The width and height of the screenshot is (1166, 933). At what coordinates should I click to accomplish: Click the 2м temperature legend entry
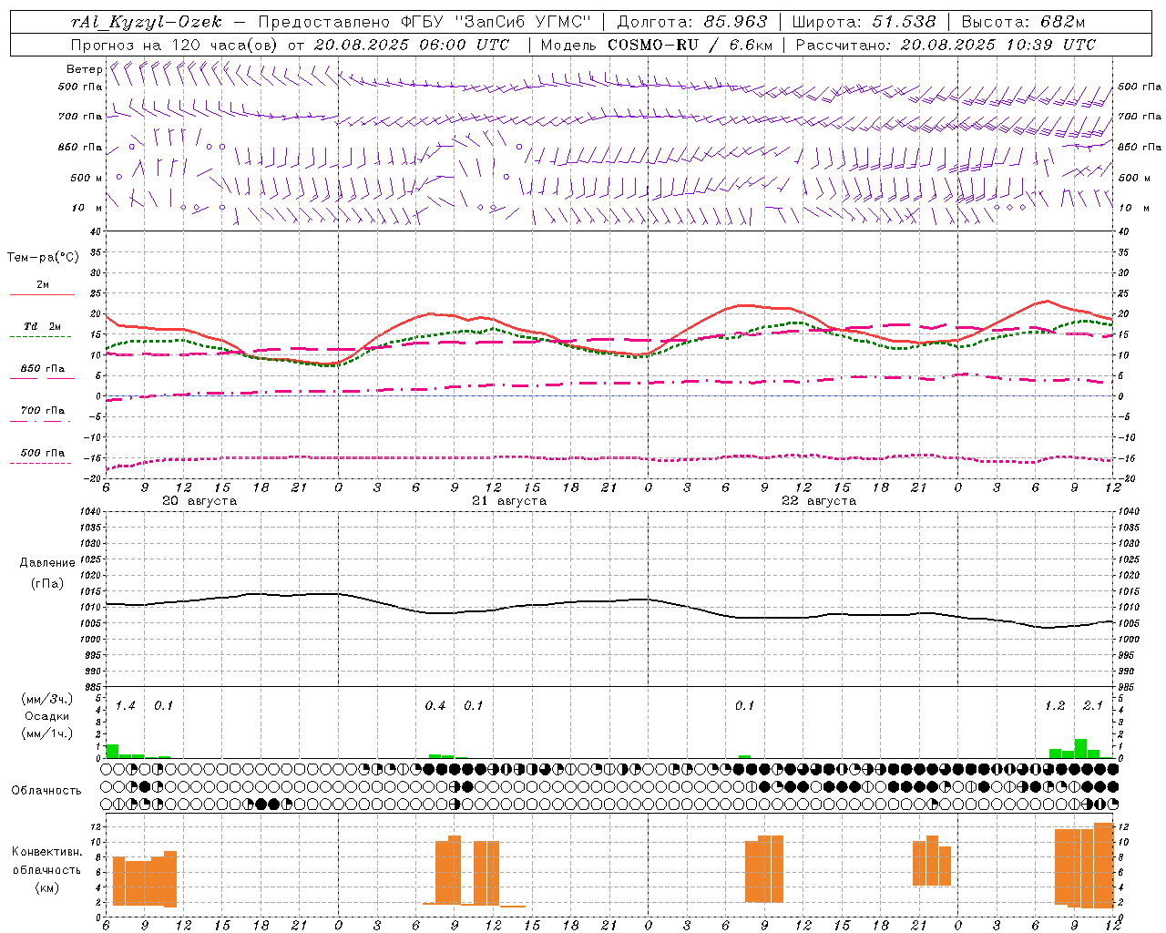(43, 284)
